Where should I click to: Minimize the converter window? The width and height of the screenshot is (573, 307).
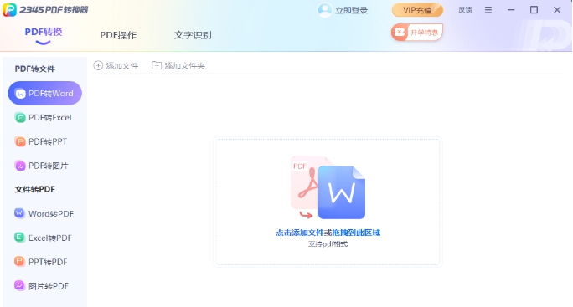[511, 10]
